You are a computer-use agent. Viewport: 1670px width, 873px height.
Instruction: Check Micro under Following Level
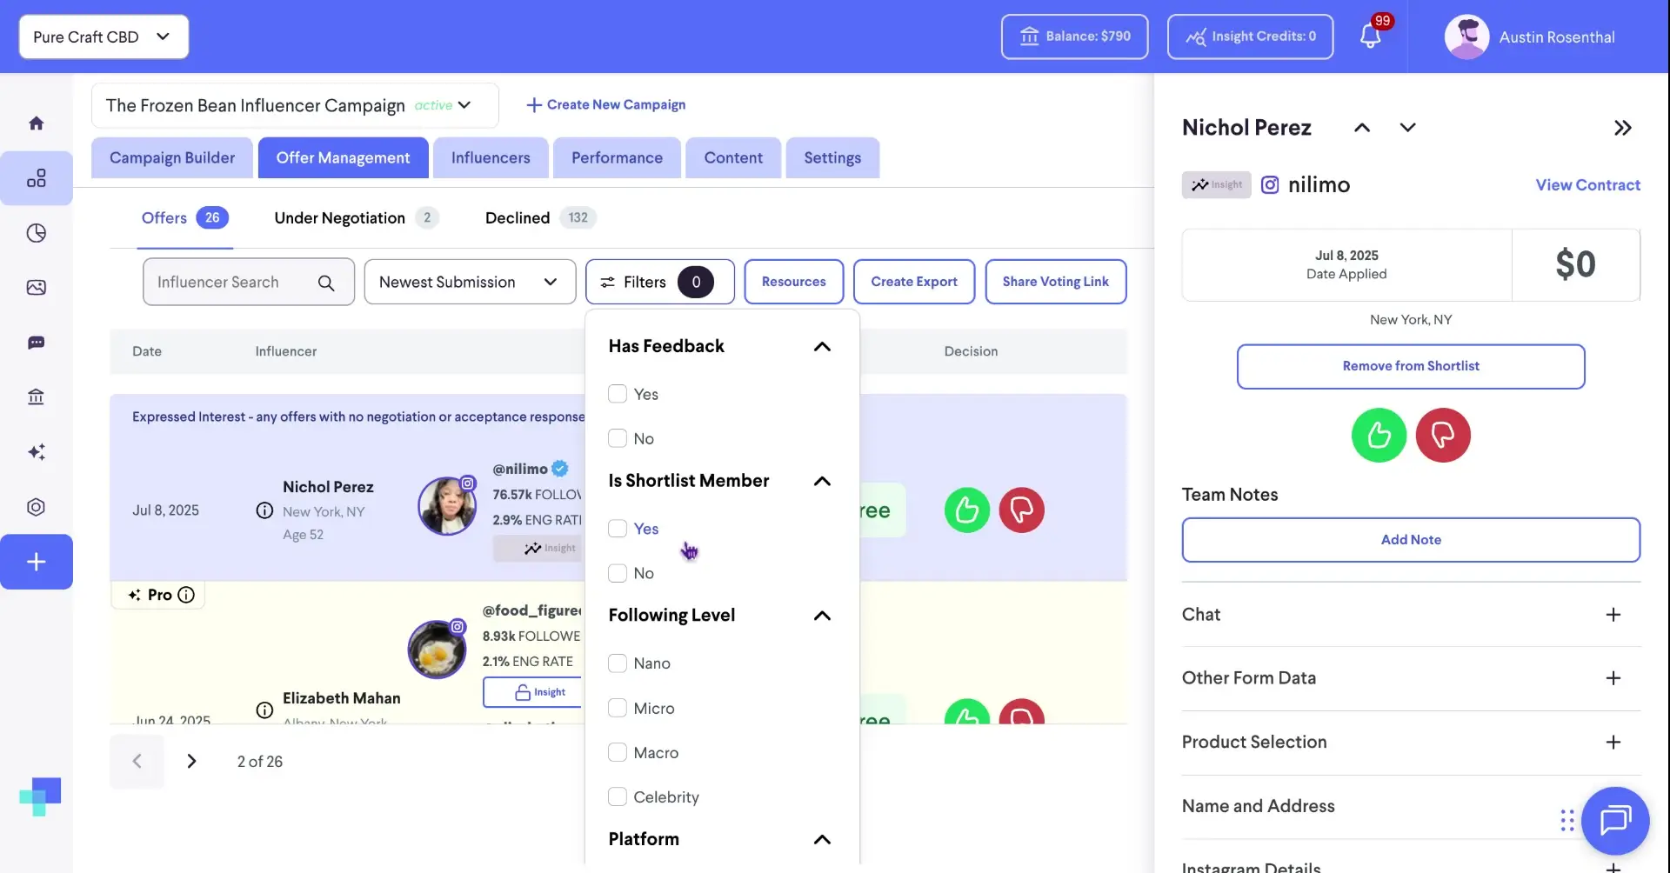tap(618, 708)
